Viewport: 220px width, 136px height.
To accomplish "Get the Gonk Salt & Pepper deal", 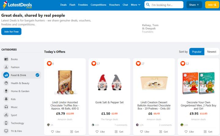I will [119, 132].
